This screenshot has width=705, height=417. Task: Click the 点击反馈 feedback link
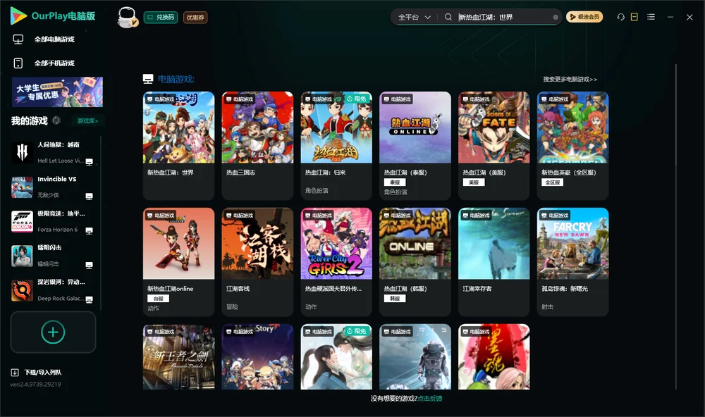point(430,398)
